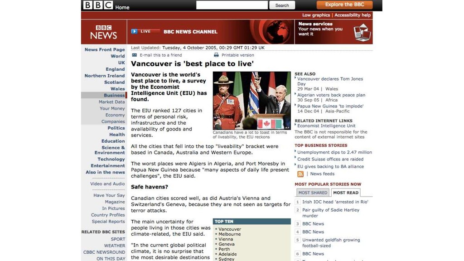Image resolution: width=464 pixels, height=261 pixels.
Task: Click the printer icon for printable version
Action: pos(216,55)
